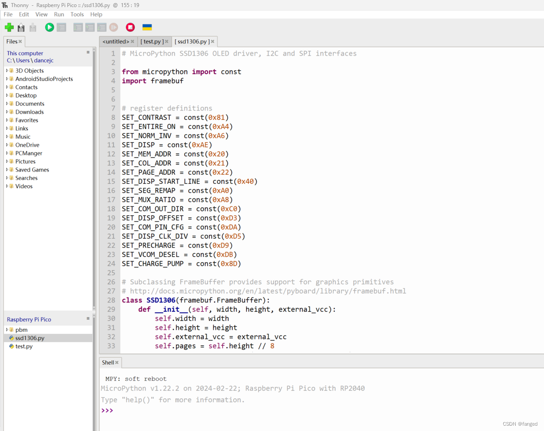Viewport: 544px width, 431px height.
Task: Click the Save file toolbar icon
Action: (33, 27)
